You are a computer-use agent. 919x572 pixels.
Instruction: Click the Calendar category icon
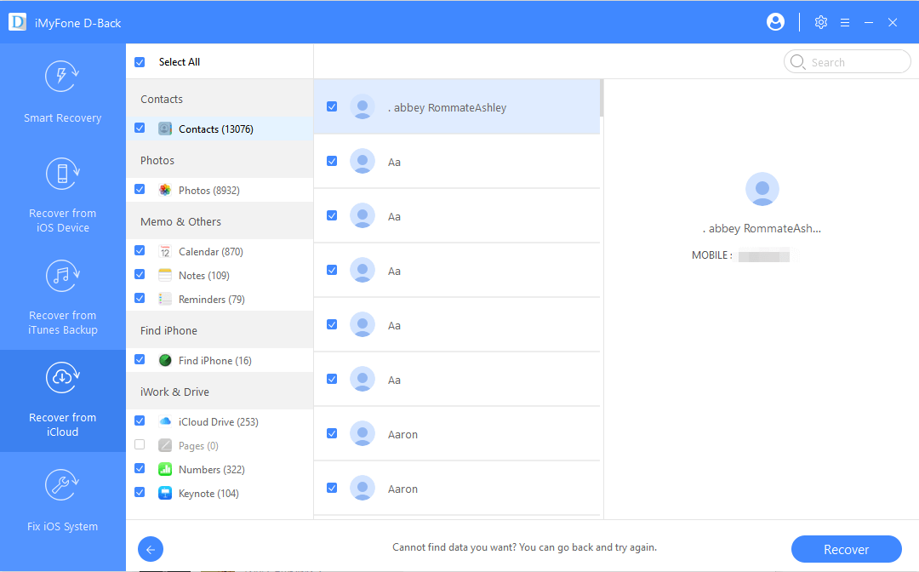click(165, 251)
